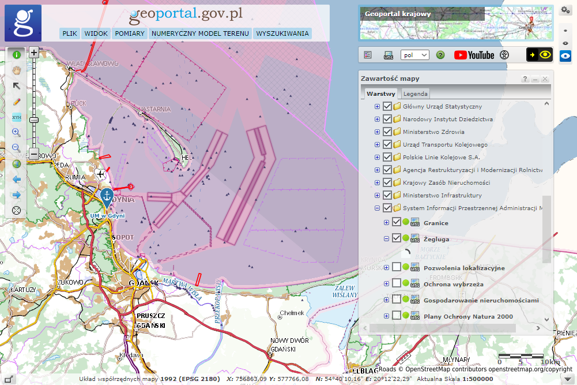Expand Ochrona wybrzeża layer node
Viewport: 577px width, 385px height.
386,283
